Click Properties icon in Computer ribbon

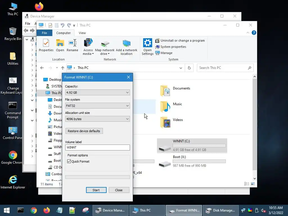tap(46, 45)
